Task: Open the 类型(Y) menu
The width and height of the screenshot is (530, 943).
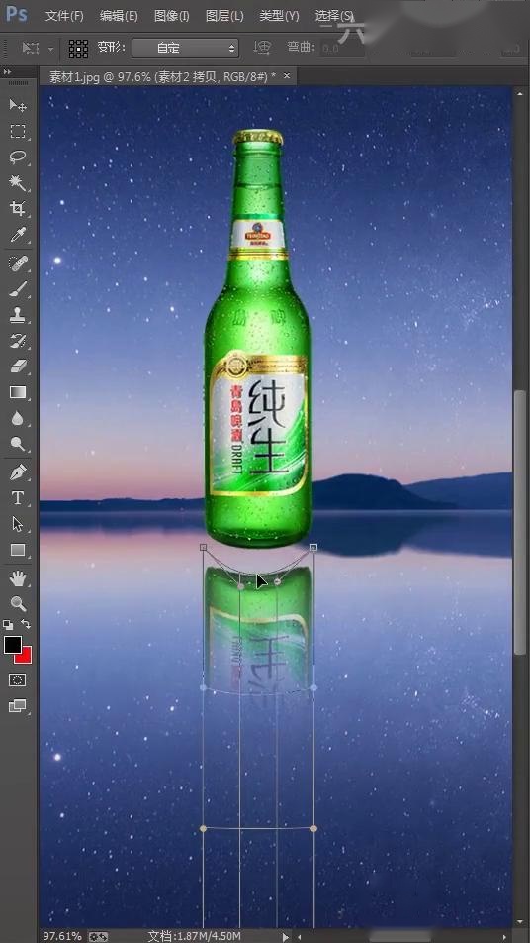Action: 279,16
